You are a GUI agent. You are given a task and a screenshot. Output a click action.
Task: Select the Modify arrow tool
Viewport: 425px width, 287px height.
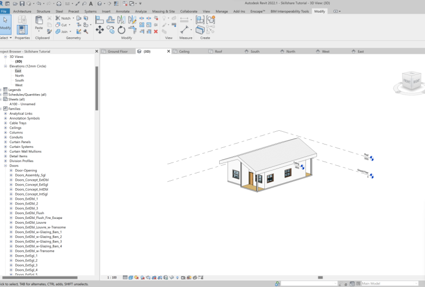point(5,24)
